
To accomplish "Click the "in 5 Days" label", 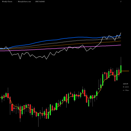I will click(x=126, y=90).
